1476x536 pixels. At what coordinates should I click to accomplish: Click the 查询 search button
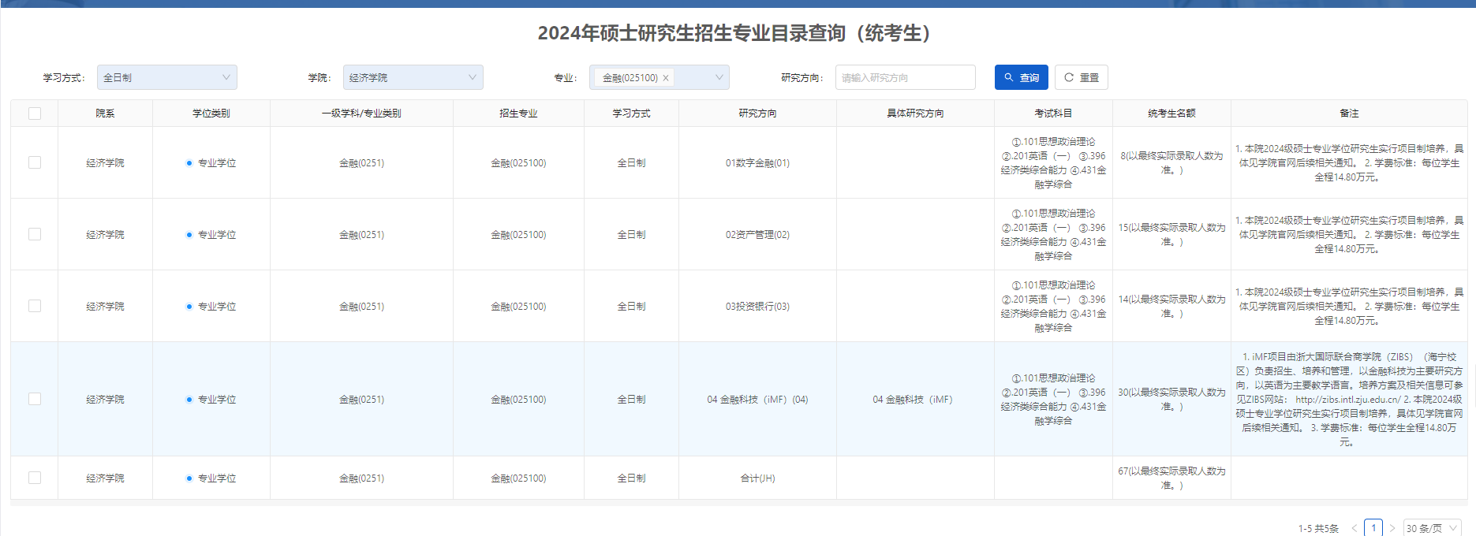[1021, 77]
